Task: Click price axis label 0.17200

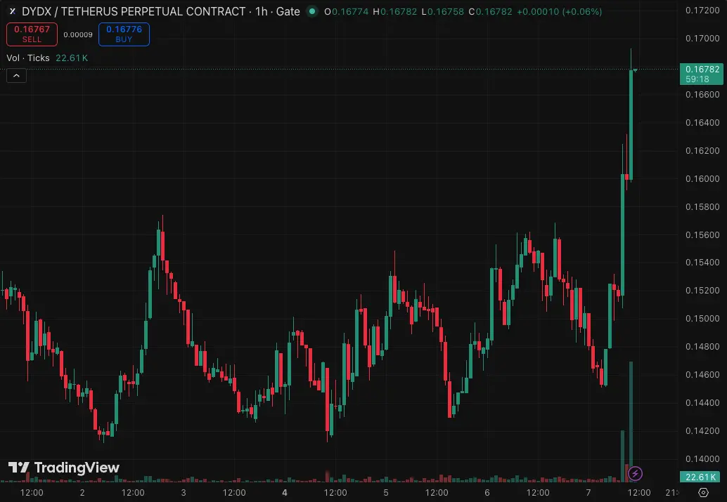Action: click(702, 11)
